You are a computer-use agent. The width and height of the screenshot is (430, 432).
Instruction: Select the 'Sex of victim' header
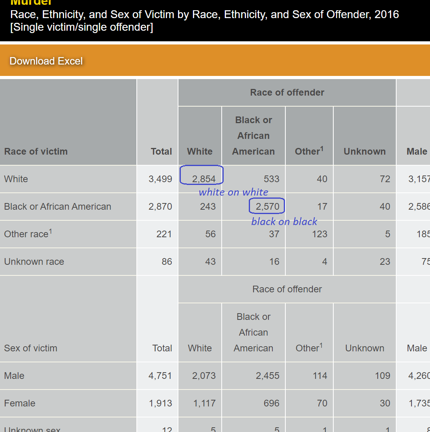coord(31,348)
